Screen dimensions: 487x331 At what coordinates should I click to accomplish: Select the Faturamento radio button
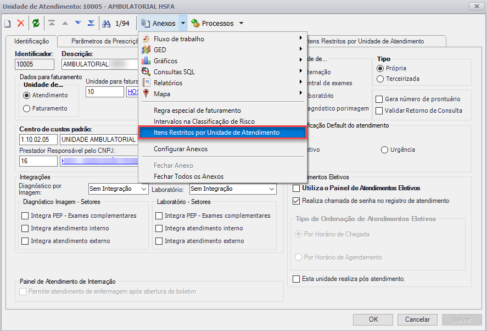pyautogui.click(x=27, y=108)
